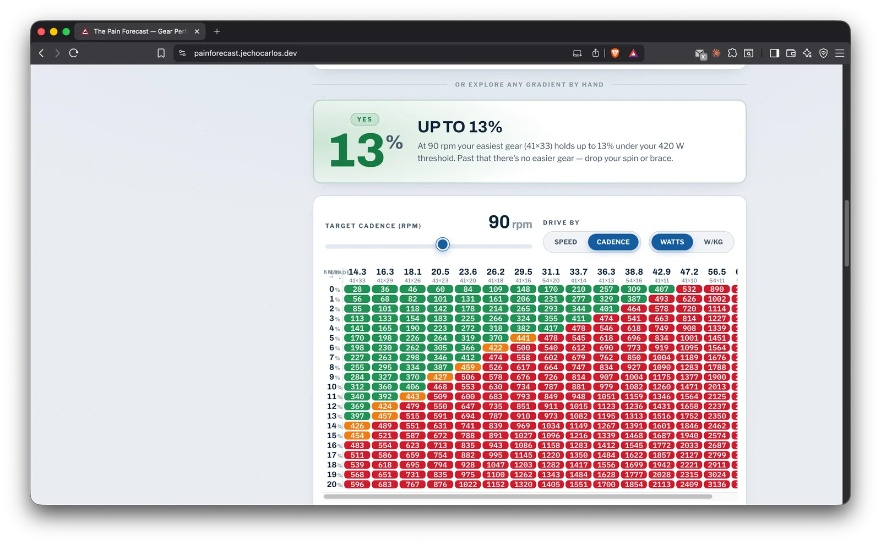Viewport: 881px width, 545px height.
Task: Open a new browser tab
Action: tap(217, 31)
